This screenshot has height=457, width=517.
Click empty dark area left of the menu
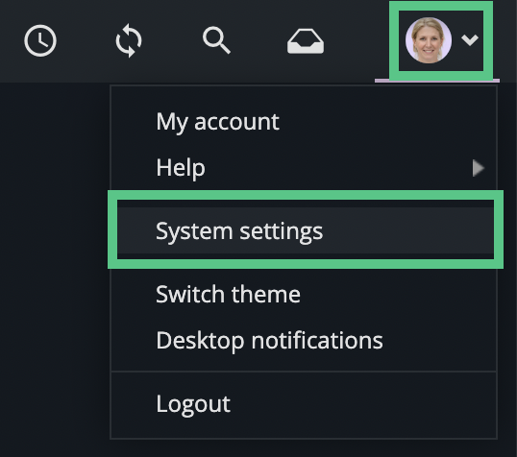(x=55, y=264)
